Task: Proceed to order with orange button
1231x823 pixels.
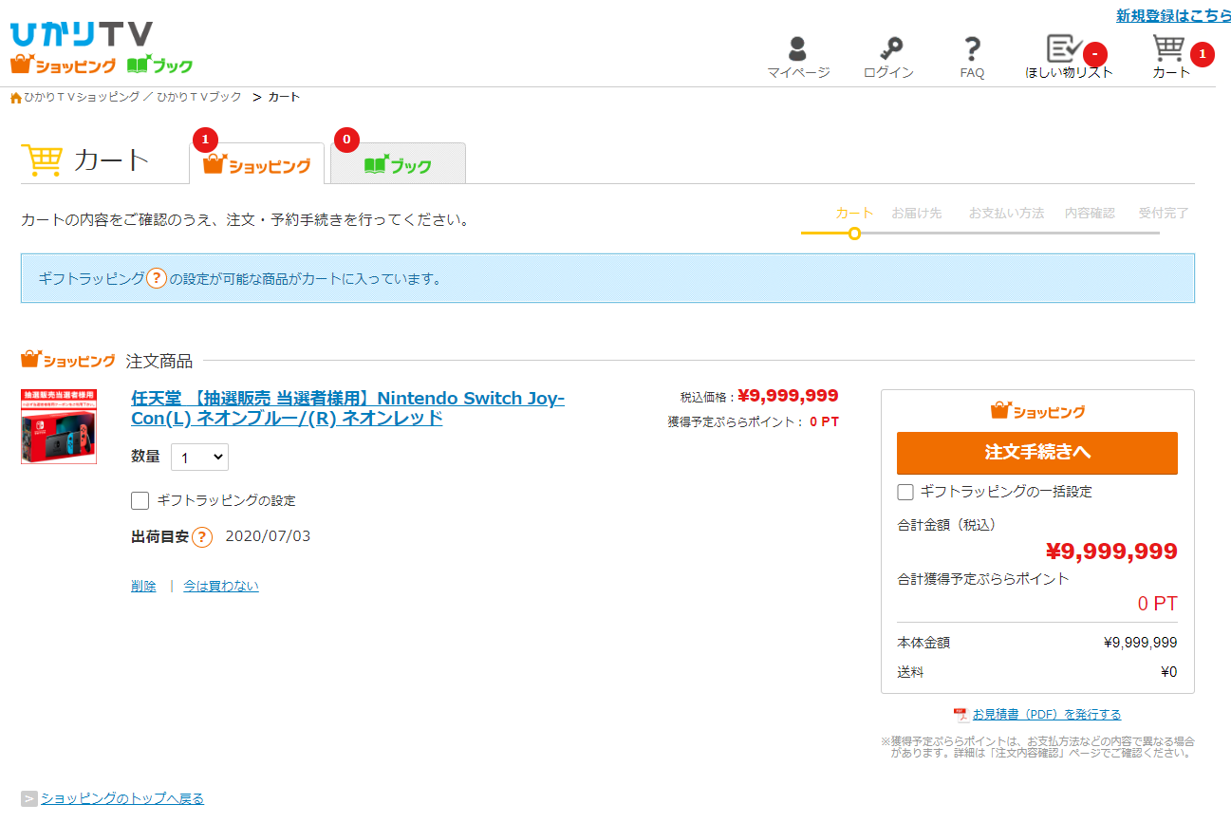Action: tap(1036, 453)
